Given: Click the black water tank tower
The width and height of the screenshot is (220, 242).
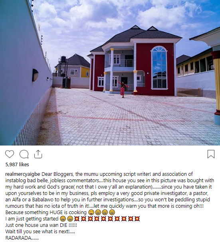Looking at the screenshot, I should [63, 66].
